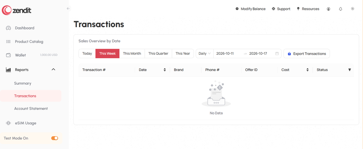Sort by Cost column arrows
Viewport: 363px width, 149px height.
pyautogui.click(x=307, y=70)
